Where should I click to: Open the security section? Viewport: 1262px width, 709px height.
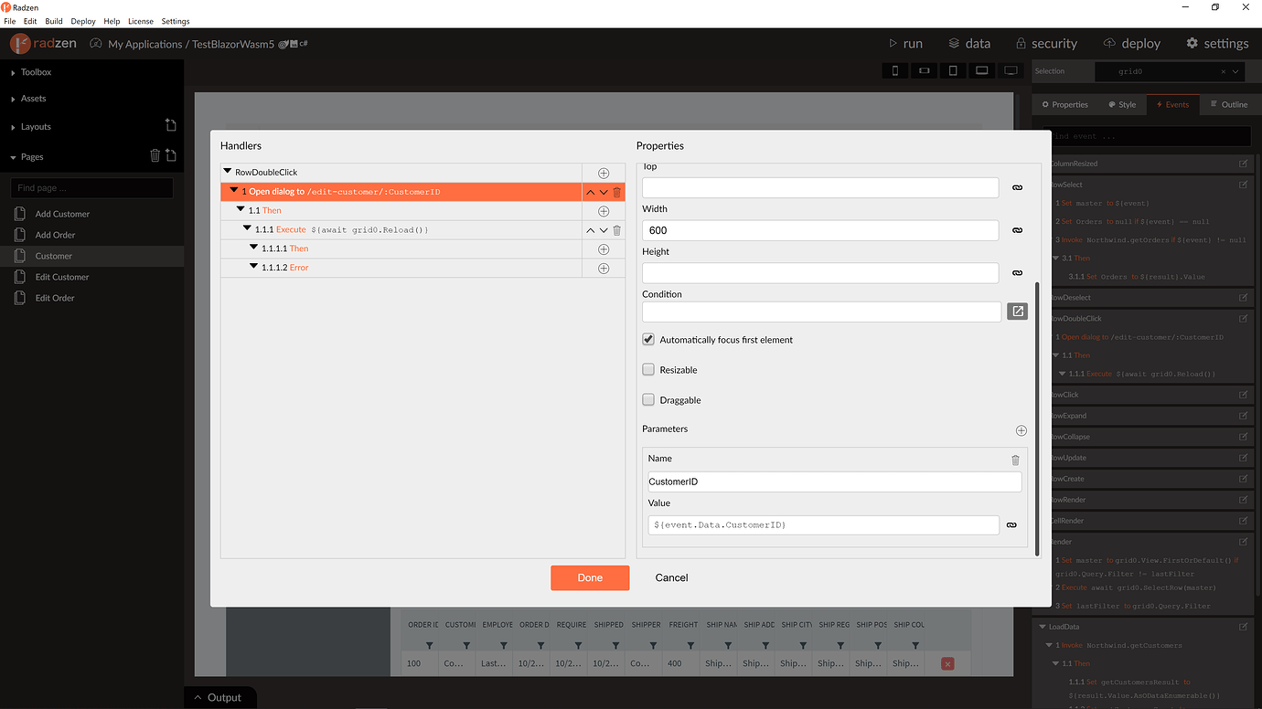coord(1046,43)
